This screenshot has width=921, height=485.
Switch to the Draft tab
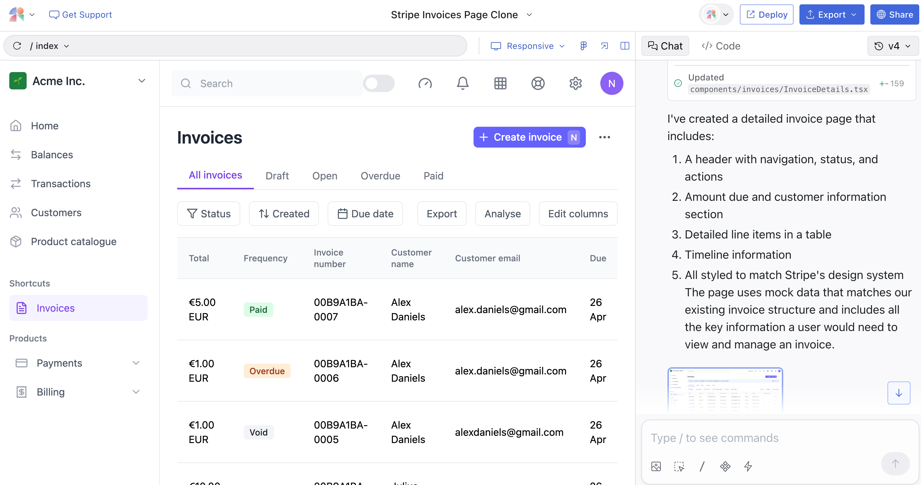(x=277, y=175)
